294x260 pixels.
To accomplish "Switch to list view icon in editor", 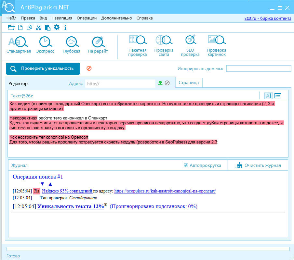I will tap(278, 96).
